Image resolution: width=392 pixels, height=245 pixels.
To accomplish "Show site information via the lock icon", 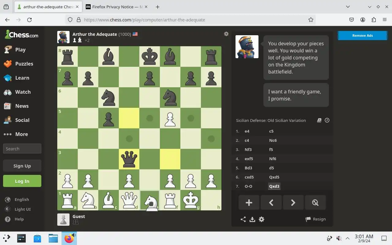I will point(79,20).
